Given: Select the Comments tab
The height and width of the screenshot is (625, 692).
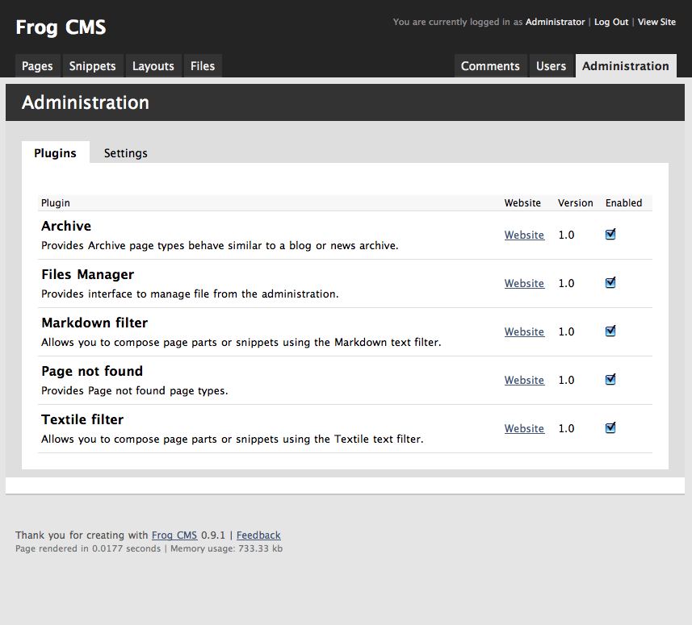Looking at the screenshot, I should pos(490,66).
